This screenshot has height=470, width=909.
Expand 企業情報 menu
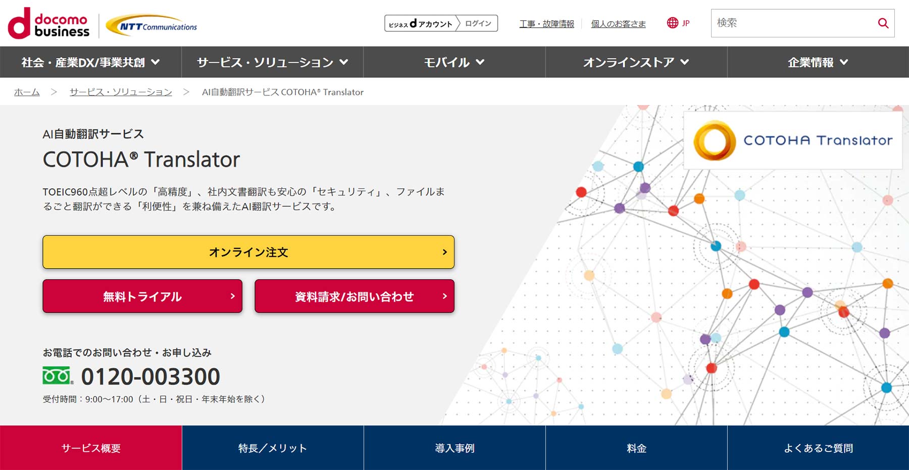[818, 62]
